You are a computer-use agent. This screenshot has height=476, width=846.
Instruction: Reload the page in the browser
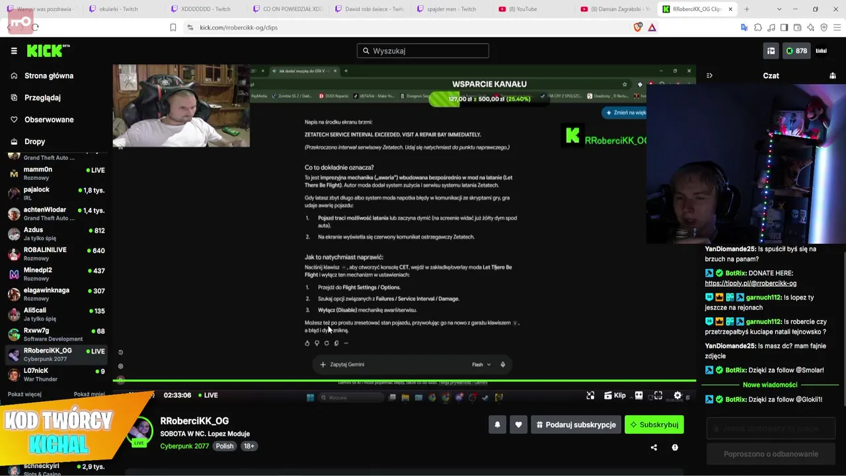pyautogui.click(x=35, y=27)
